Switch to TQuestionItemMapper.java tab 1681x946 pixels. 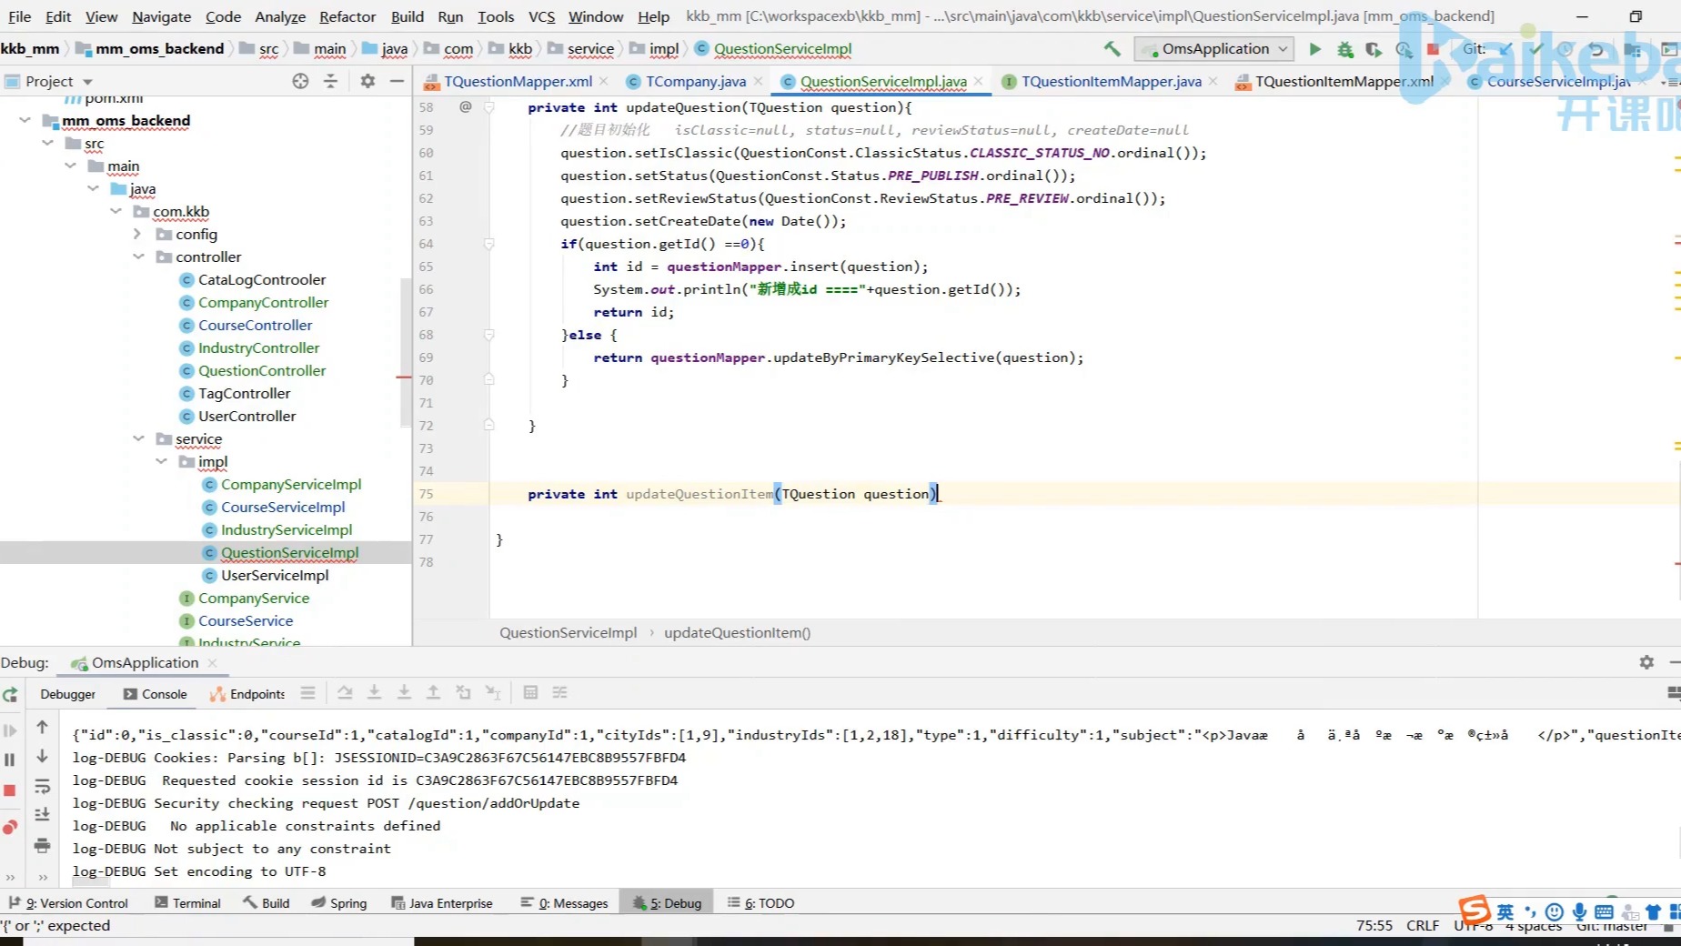(1111, 82)
